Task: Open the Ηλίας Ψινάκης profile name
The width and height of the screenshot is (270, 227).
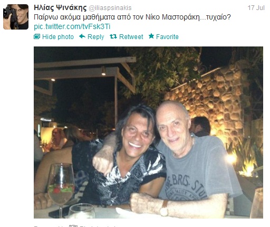Action: tap(60, 8)
